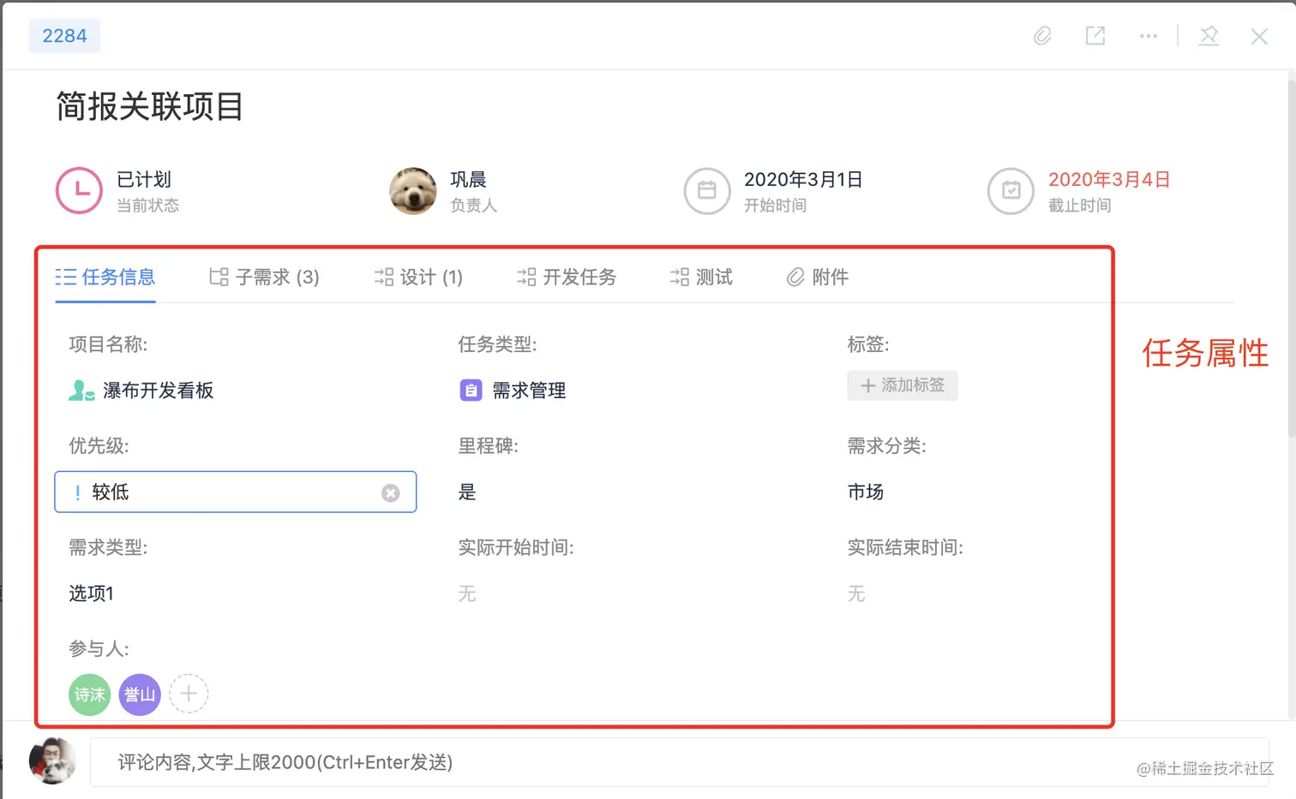Set 实际开始时间 value 无

pyautogui.click(x=467, y=593)
